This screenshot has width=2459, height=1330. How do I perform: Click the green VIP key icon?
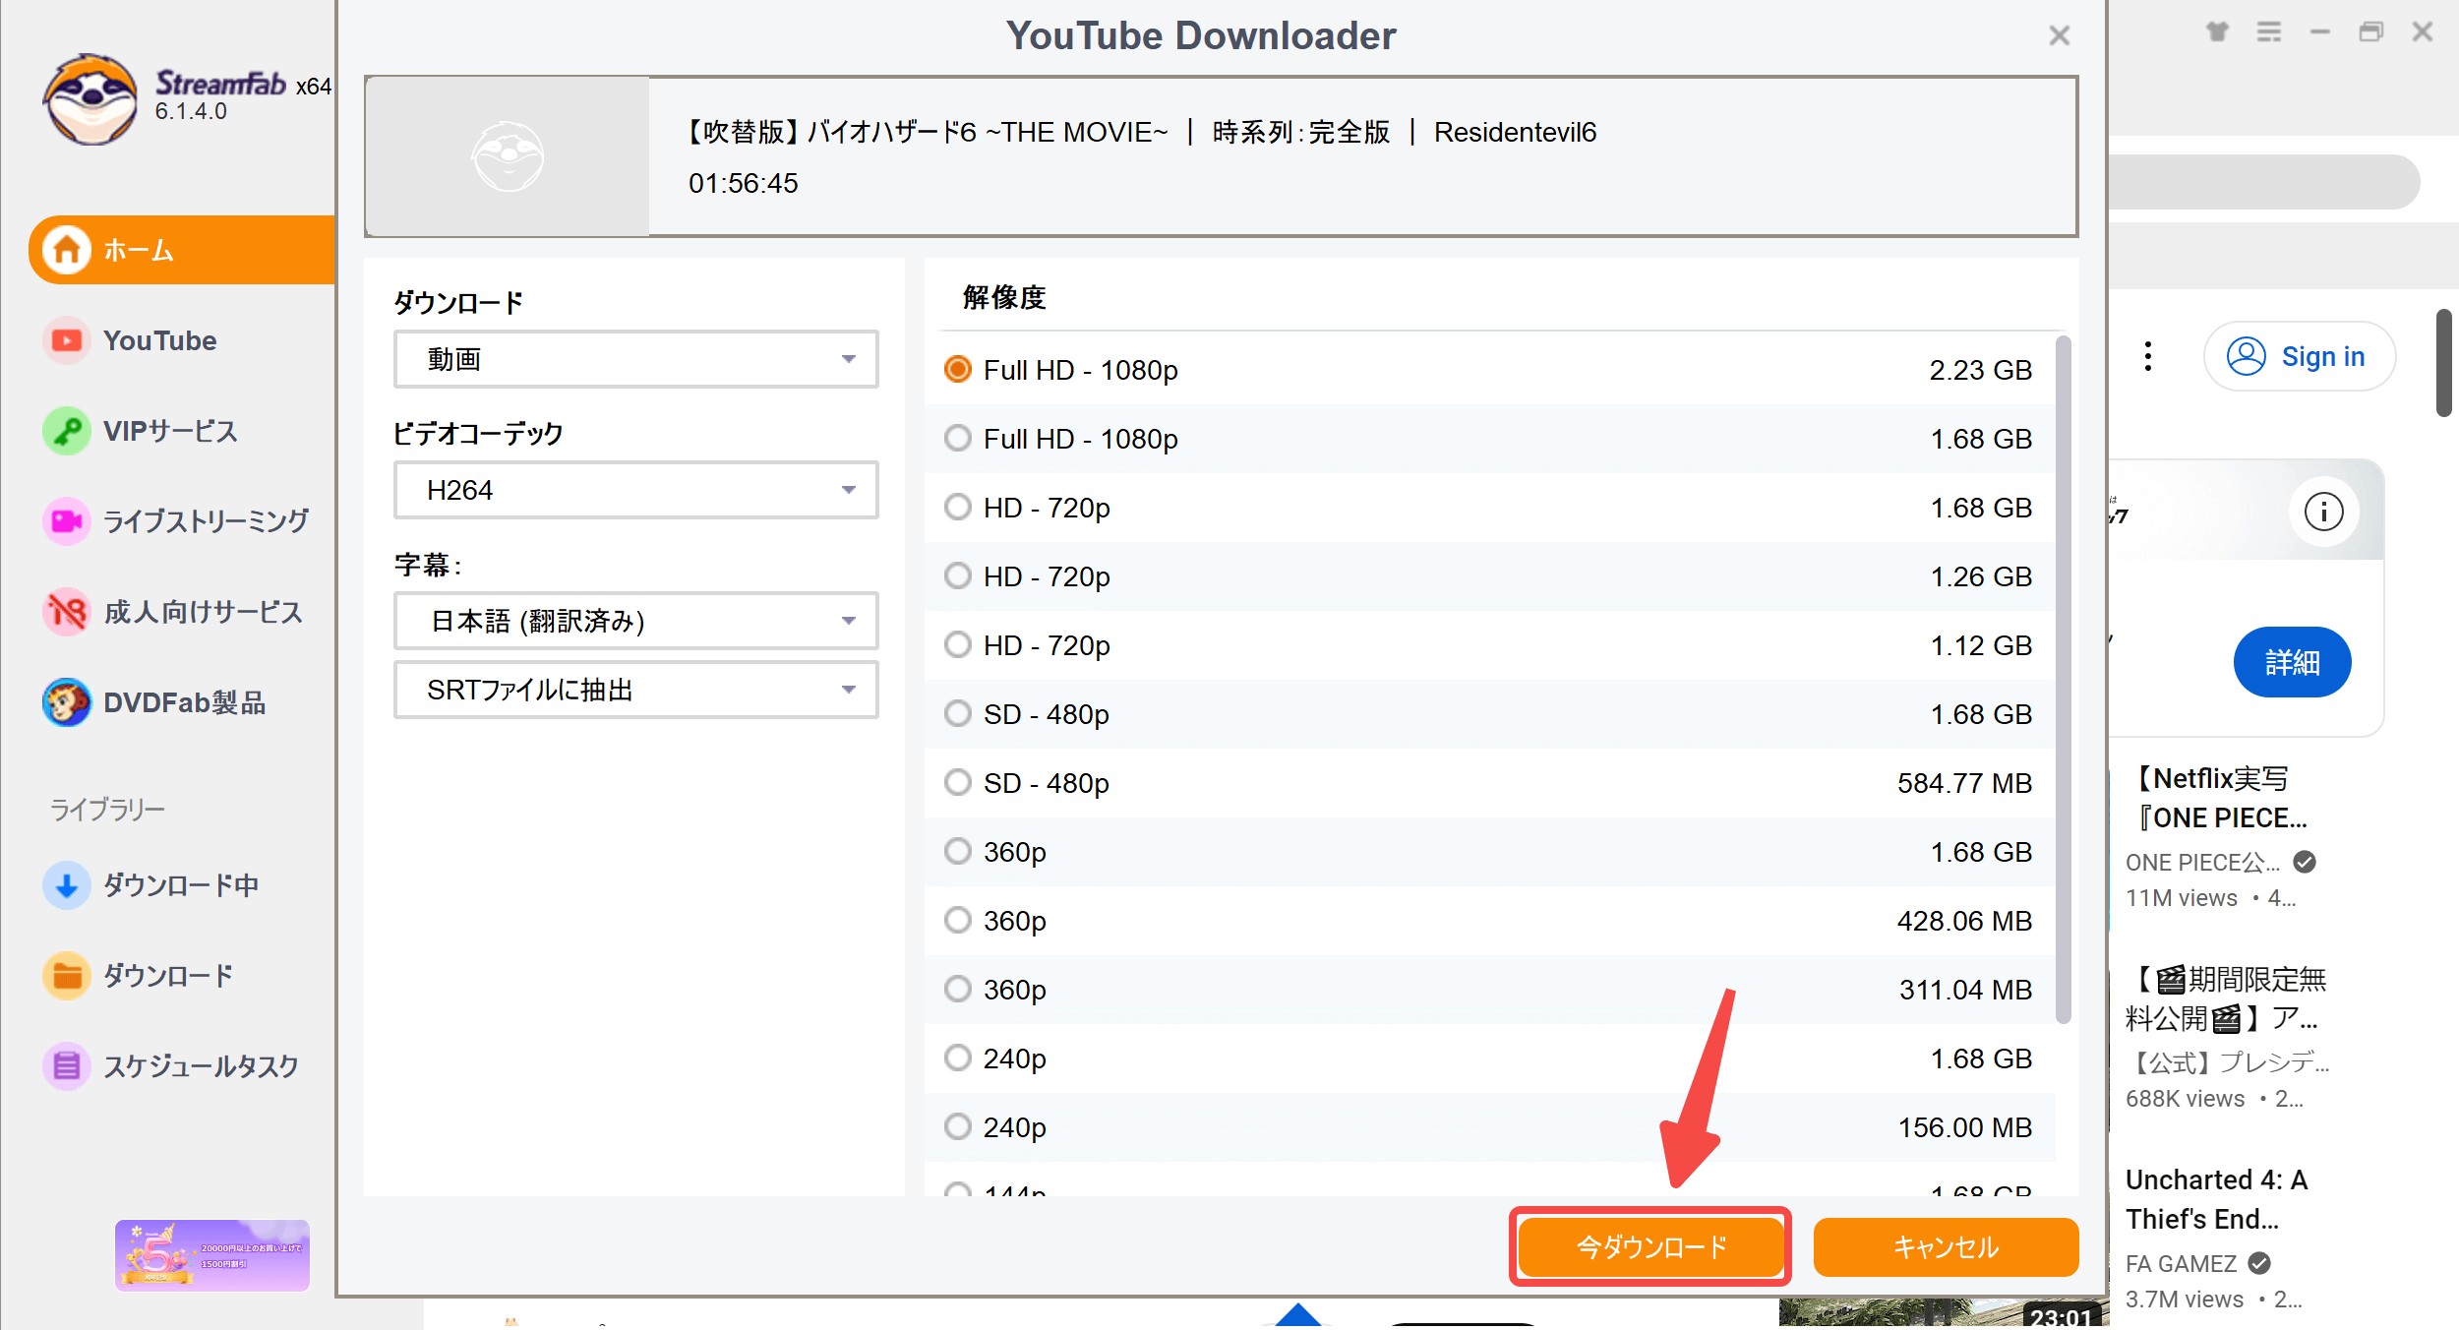click(x=66, y=431)
